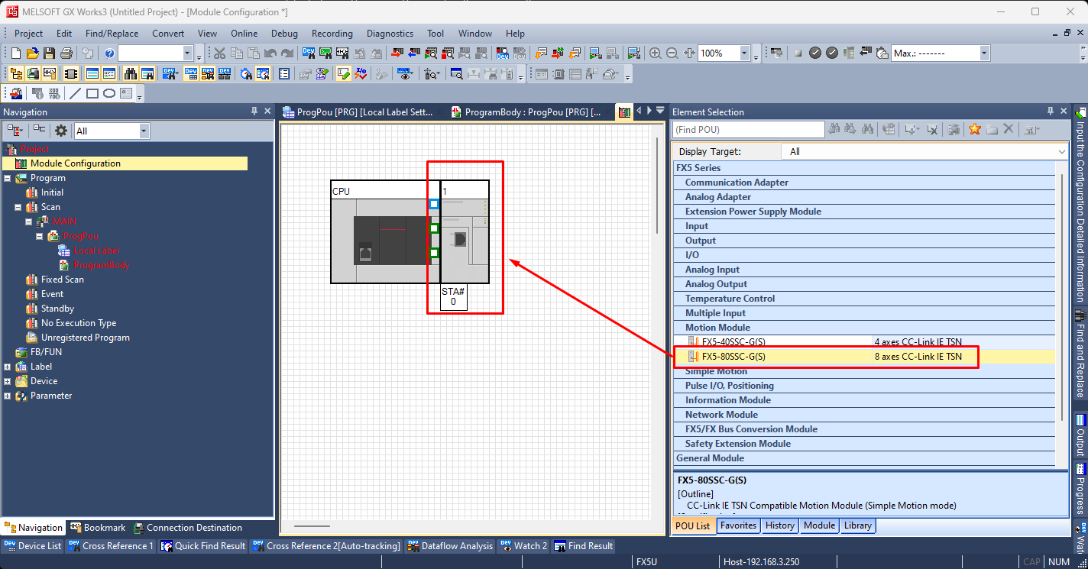This screenshot has height=569, width=1088.
Task: Click the Zoom In magnifier icon
Action: tap(656, 53)
